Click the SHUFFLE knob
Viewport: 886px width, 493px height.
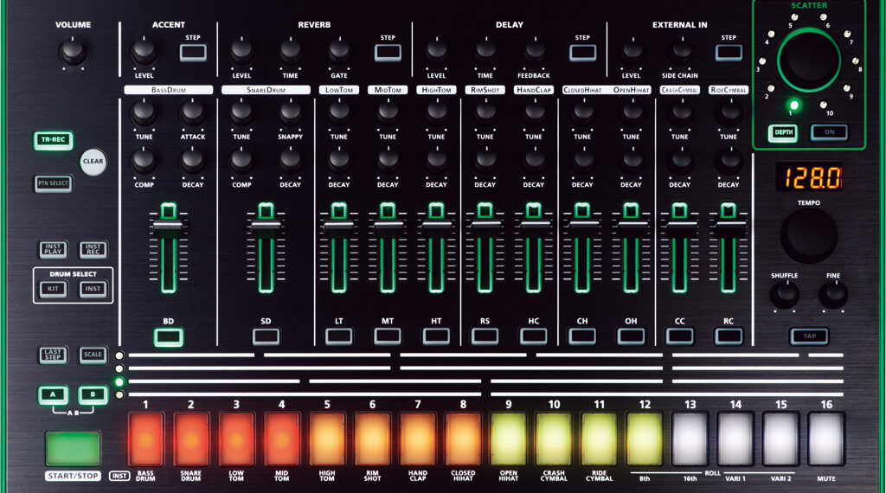784,294
